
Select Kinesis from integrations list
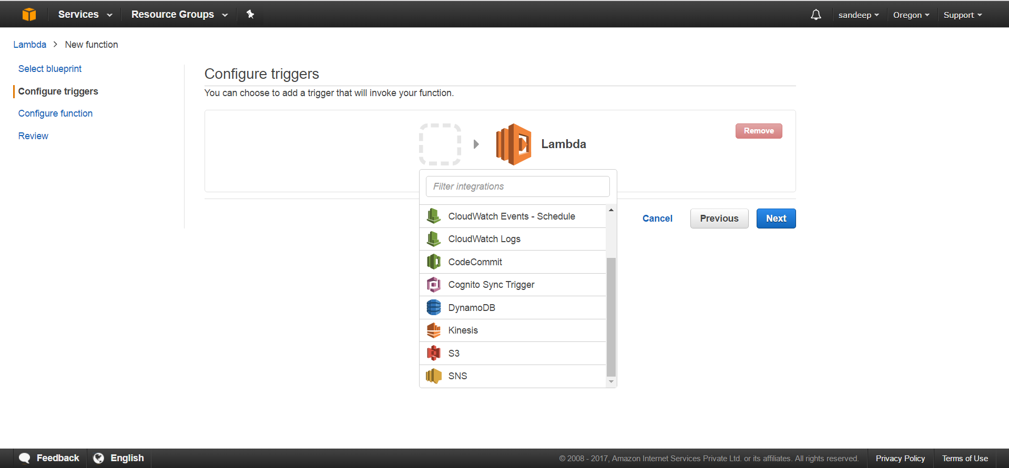tap(513, 330)
